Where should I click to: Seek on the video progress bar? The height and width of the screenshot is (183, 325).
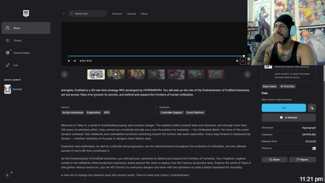156,56
